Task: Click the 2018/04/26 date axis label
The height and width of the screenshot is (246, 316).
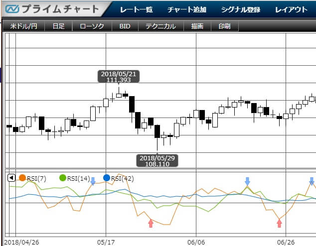Action: 21,242
